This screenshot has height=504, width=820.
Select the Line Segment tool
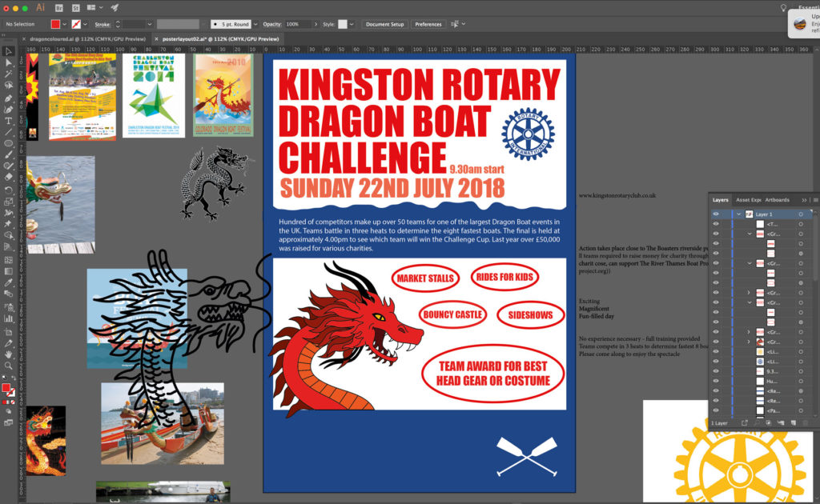pos(8,132)
